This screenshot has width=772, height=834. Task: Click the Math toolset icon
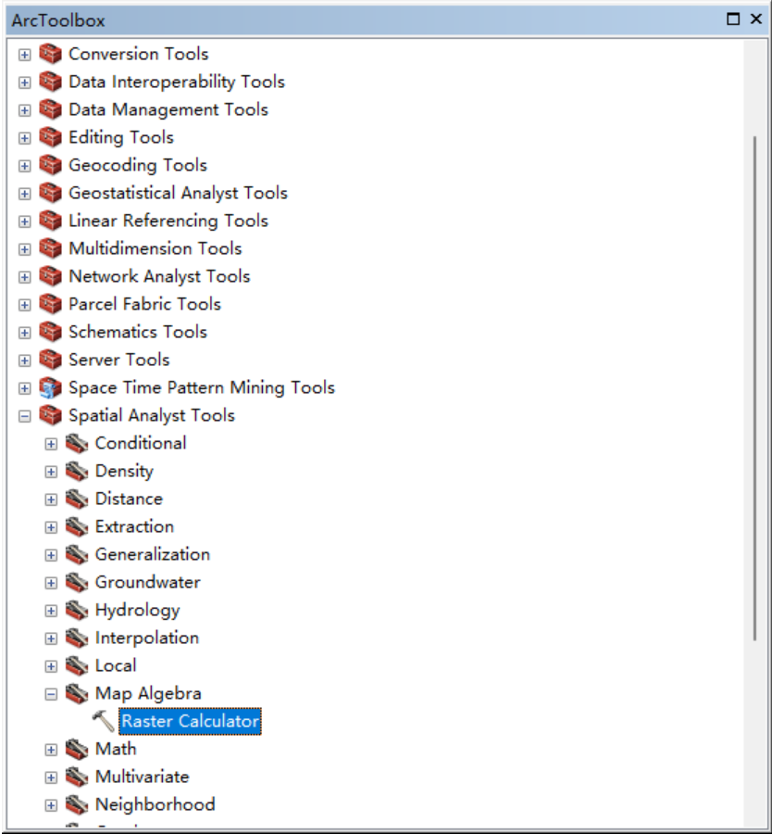[x=77, y=749]
